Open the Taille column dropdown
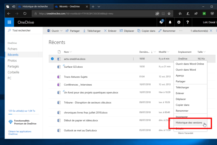Viewport: 217px width, 145px height. 204,52
